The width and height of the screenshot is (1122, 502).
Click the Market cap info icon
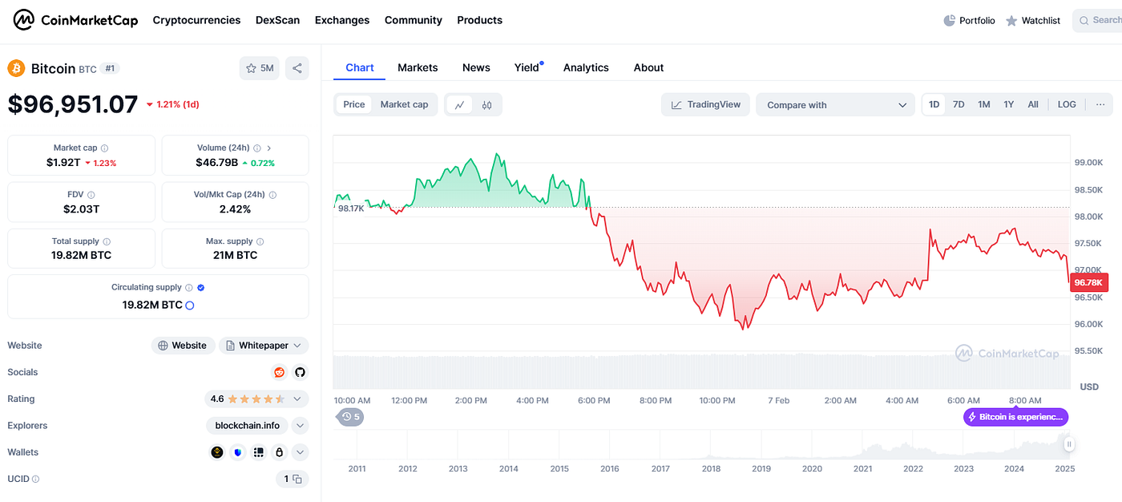(x=105, y=148)
